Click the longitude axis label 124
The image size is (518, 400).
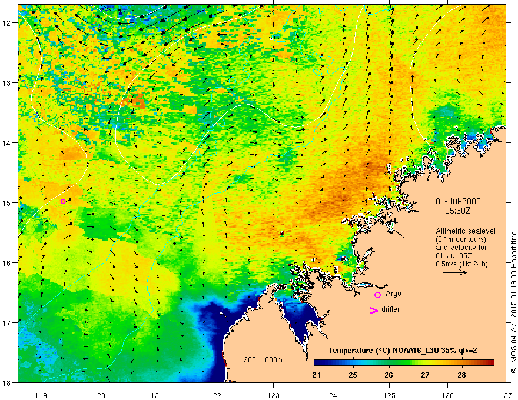[331, 395]
